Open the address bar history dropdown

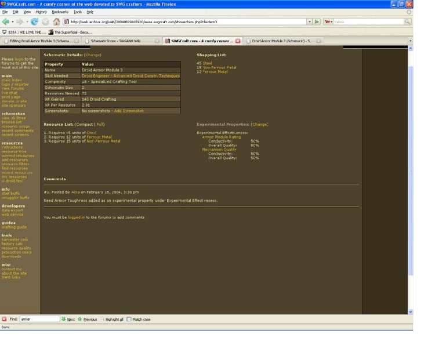tap(310, 22)
